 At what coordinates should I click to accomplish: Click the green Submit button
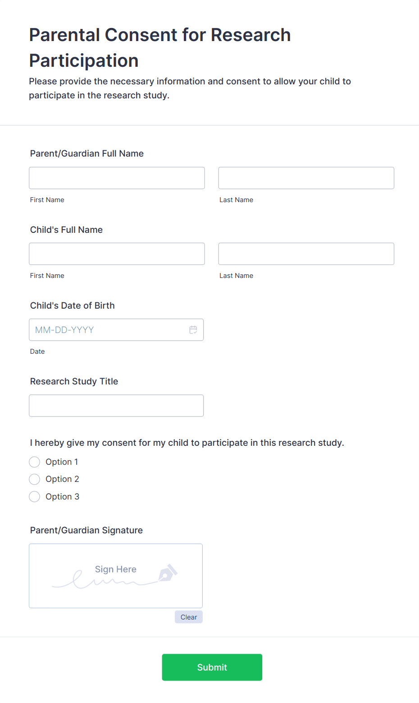click(212, 667)
